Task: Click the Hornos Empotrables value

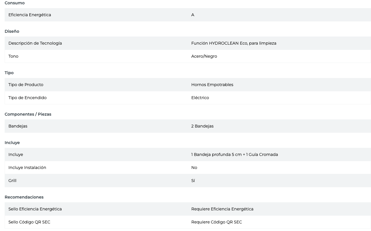Action: click(212, 85)
